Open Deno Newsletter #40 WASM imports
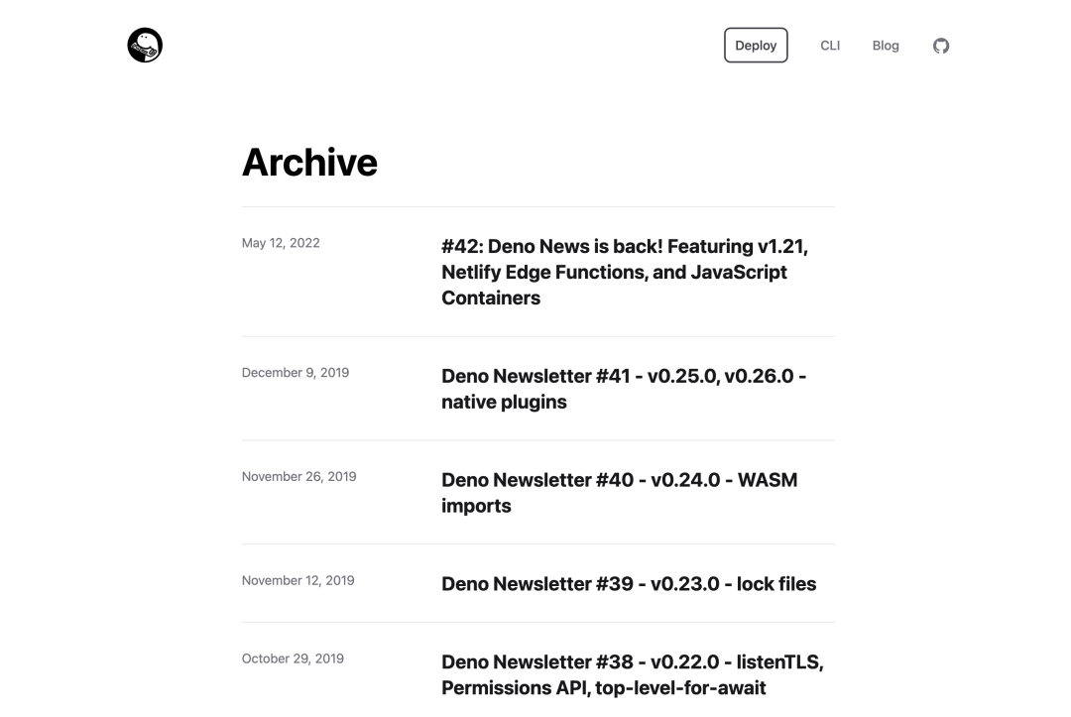The width and height of the screenshot is (1071, 717). 619,492
